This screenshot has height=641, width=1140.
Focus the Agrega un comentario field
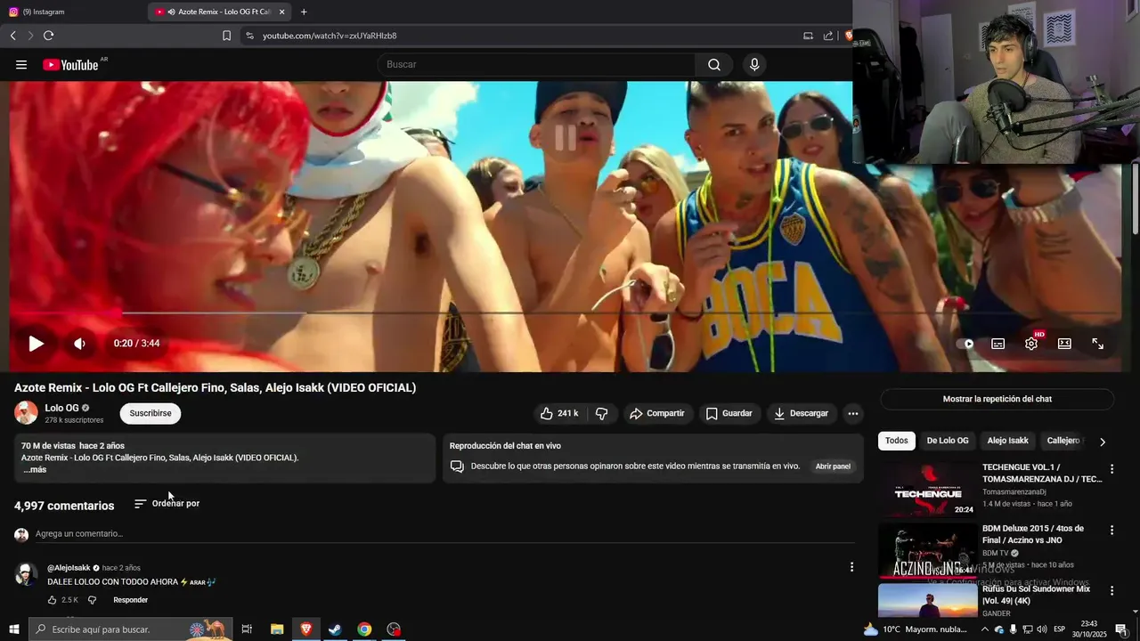444,534
